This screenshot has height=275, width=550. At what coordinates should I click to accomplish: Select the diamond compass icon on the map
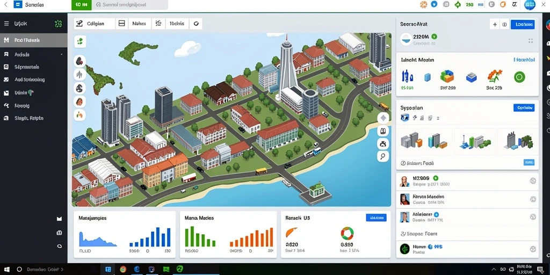pos(382,118)
